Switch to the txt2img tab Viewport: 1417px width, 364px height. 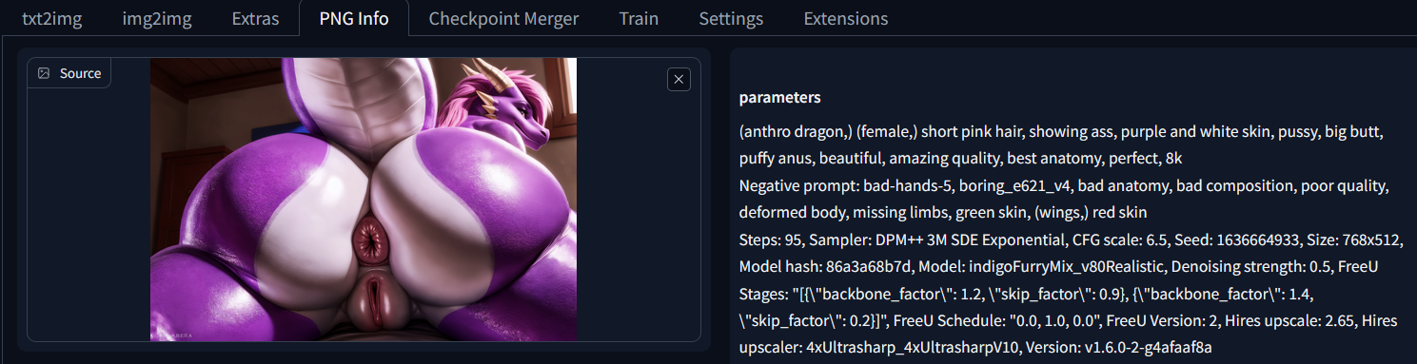(51, 18)
